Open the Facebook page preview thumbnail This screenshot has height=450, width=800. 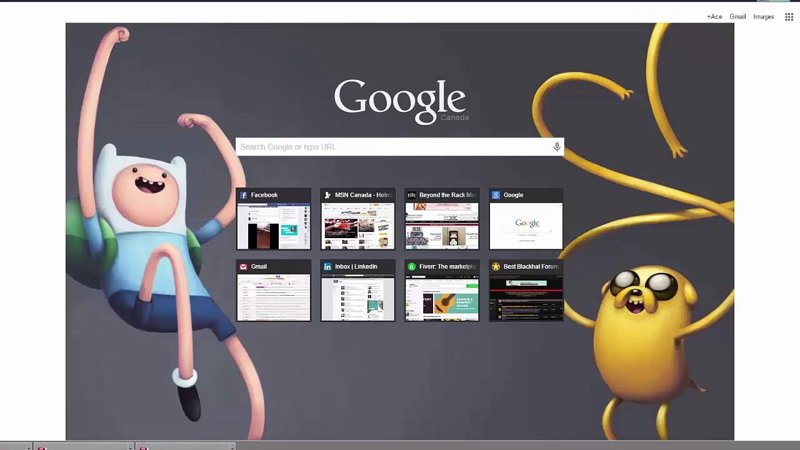[273, 226]
